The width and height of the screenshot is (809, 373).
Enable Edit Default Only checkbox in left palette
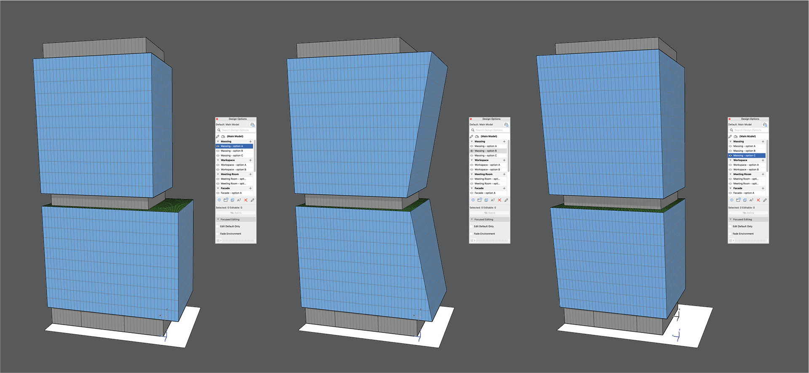point(217,226)
